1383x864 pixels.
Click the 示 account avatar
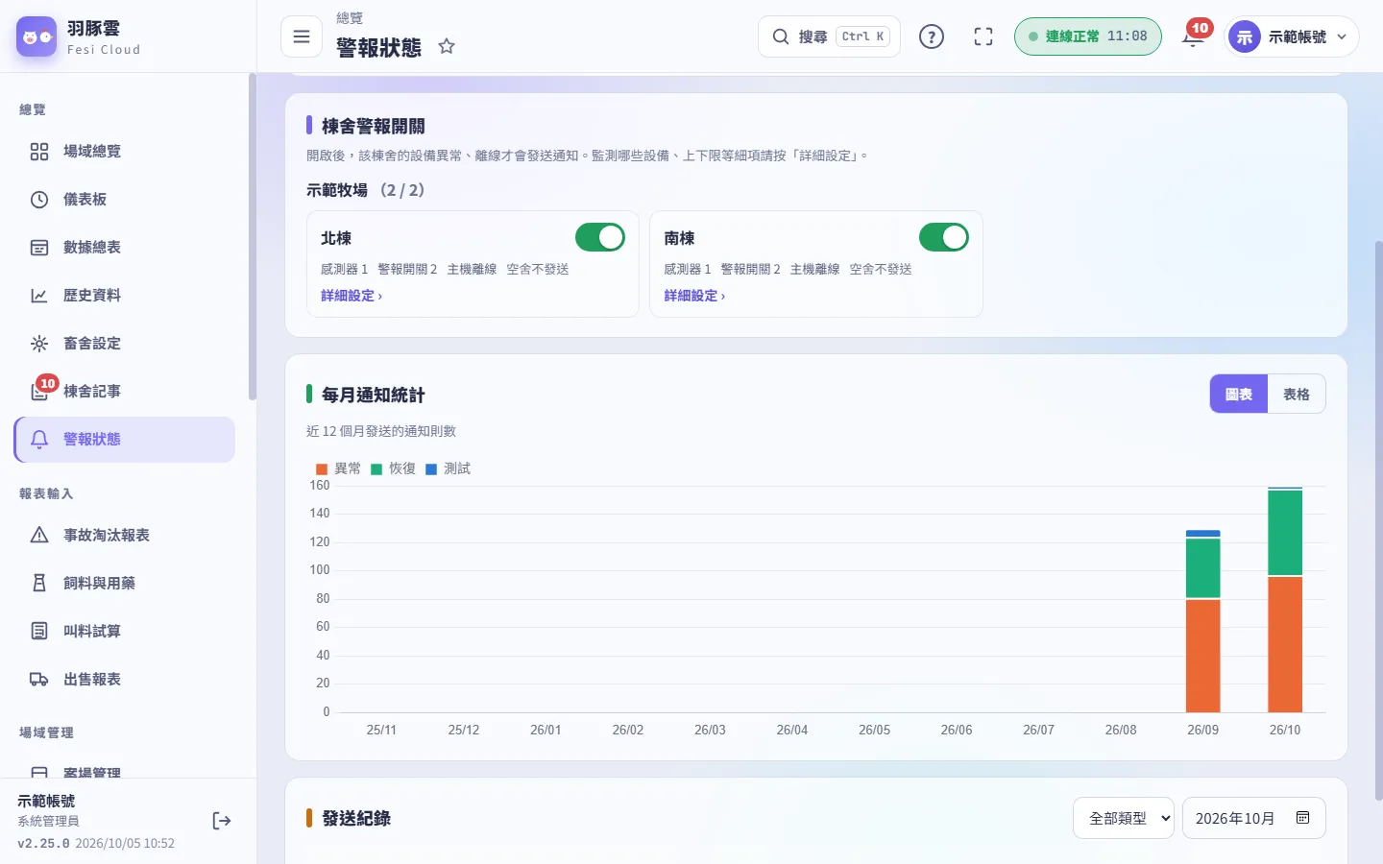[x=1245, y=36]
